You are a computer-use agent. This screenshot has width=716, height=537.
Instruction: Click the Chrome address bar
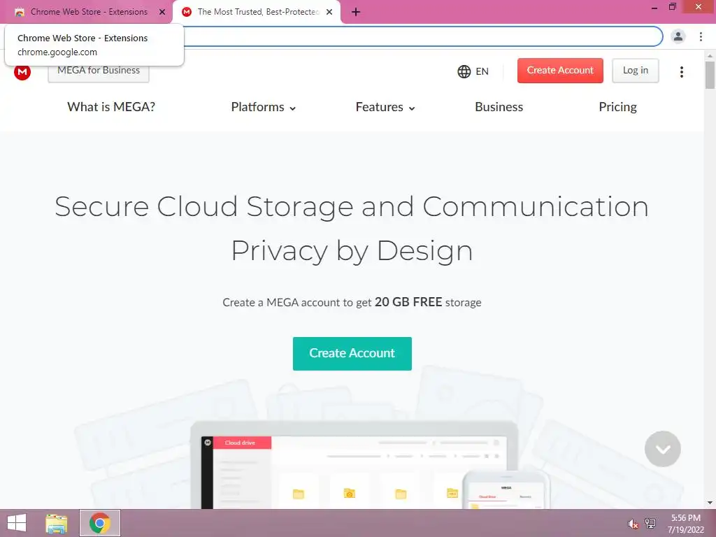click(422, 36)
